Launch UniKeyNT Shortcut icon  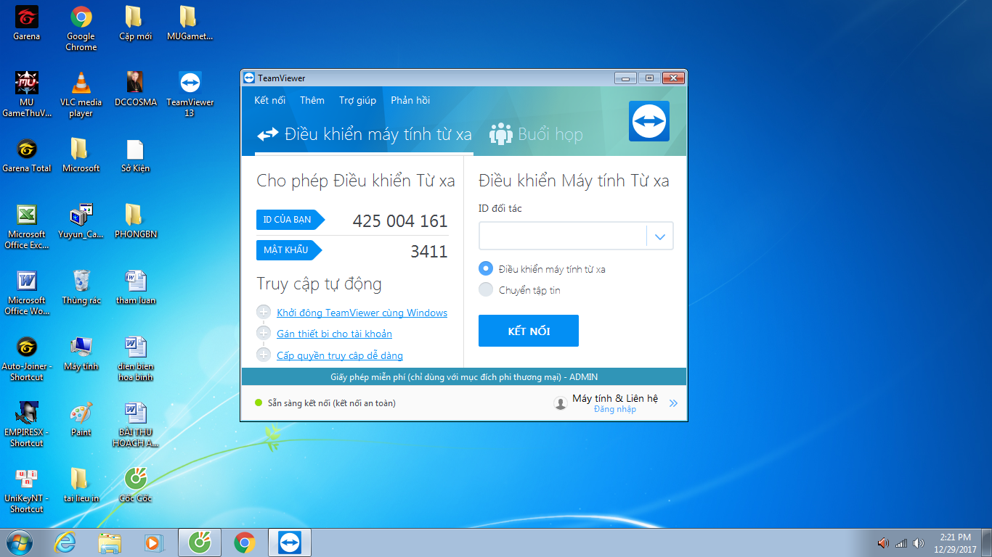click(x=27, y=490)
